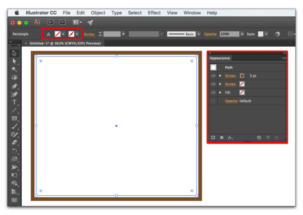Click the Stroke link in control bar
This screenshot has width=303, height=215.
89,34
